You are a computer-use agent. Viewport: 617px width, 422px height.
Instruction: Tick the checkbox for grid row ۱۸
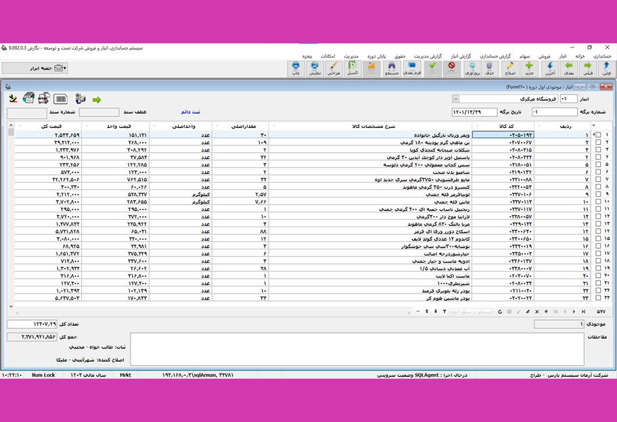click(x=598, y=261)
